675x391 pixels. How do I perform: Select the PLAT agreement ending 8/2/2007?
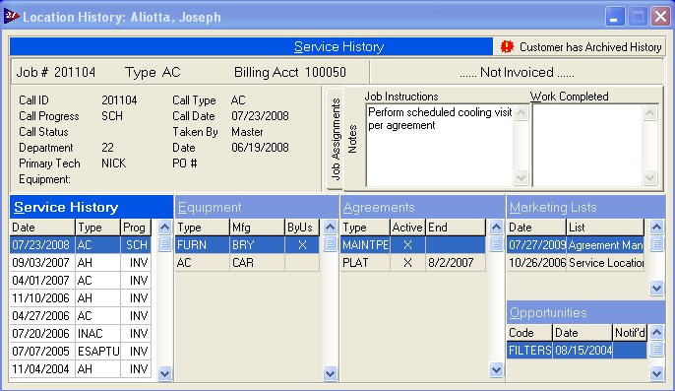coord(413,263)
